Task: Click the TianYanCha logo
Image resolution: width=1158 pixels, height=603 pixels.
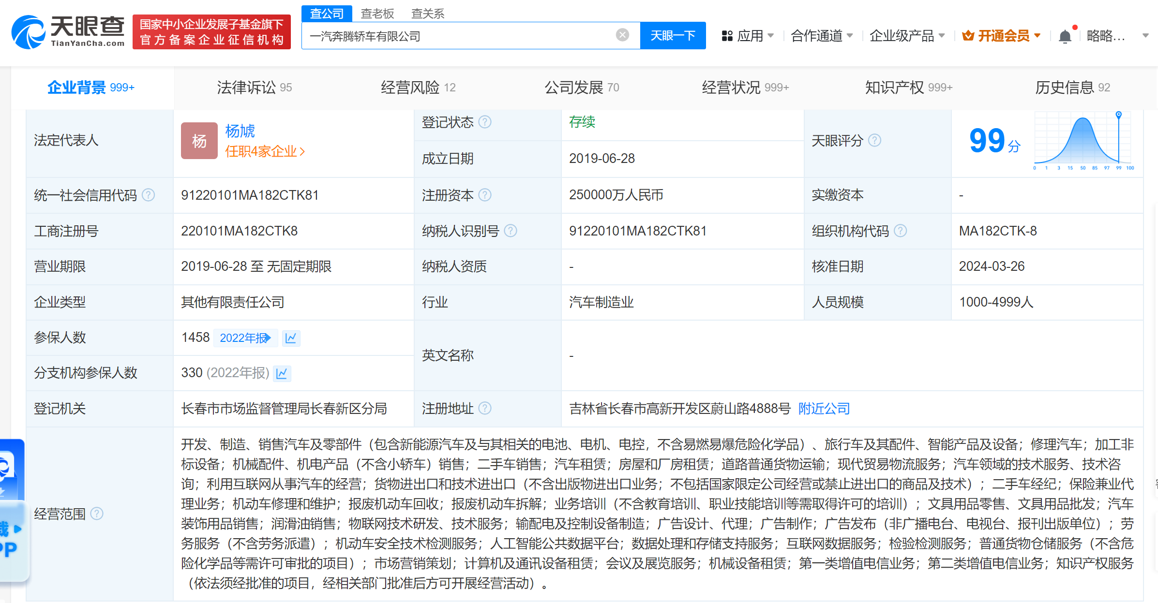Action: [x=68, y=32]
